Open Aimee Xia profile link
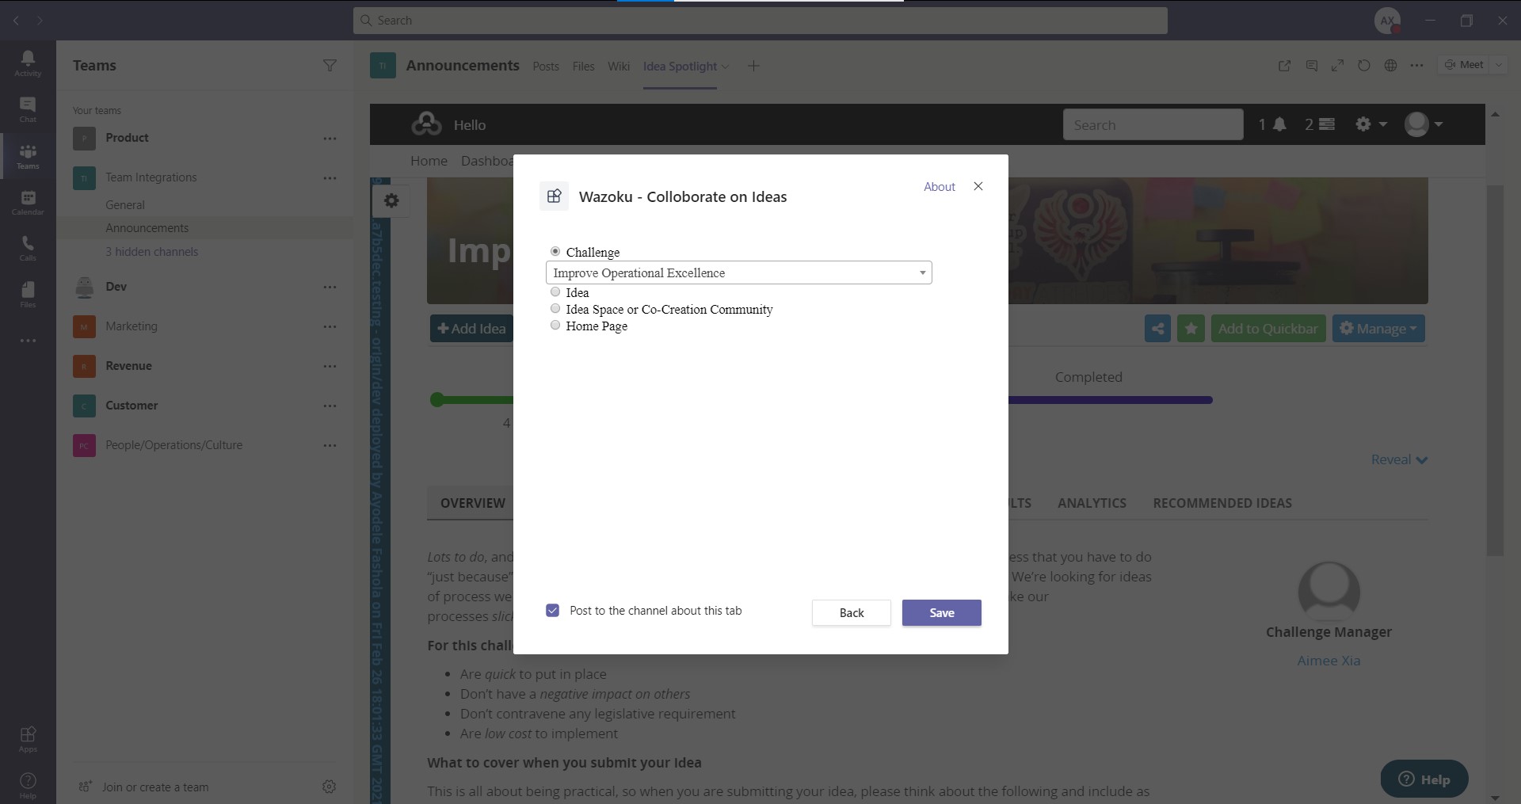Screen dimensions: 1521x804 point(1328,661)
